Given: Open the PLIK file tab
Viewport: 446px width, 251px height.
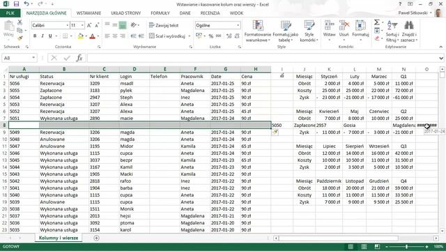Looking at the screenshot, I should [10, 13].
